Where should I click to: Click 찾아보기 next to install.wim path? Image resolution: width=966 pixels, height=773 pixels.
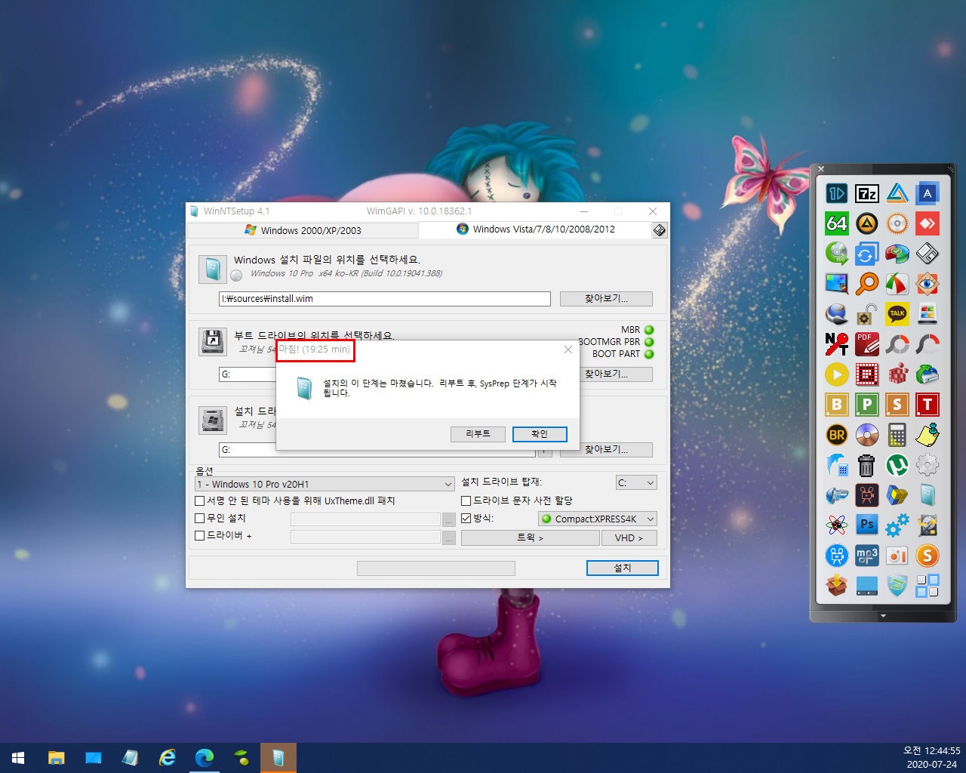(x=606, y=299)
